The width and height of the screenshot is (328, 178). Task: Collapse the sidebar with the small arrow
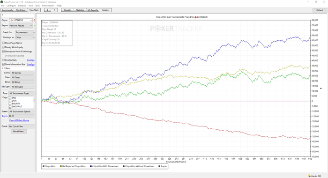pyautogui.click(x=2, y=15)
